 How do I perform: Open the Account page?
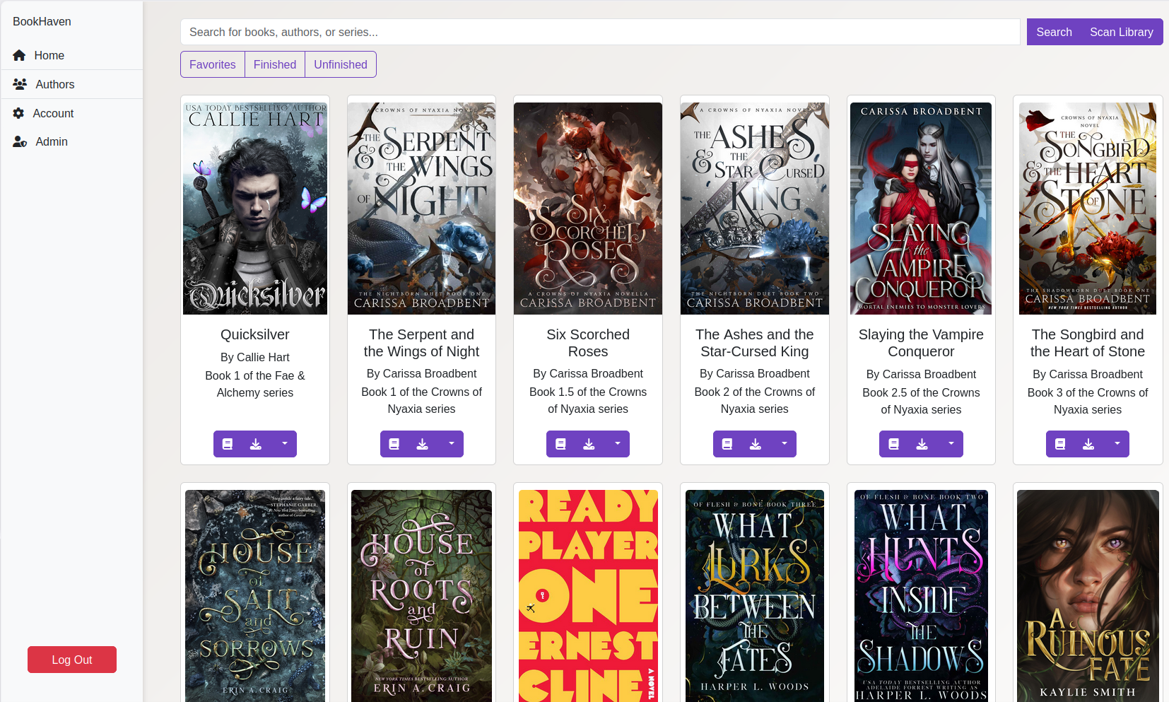72,113
